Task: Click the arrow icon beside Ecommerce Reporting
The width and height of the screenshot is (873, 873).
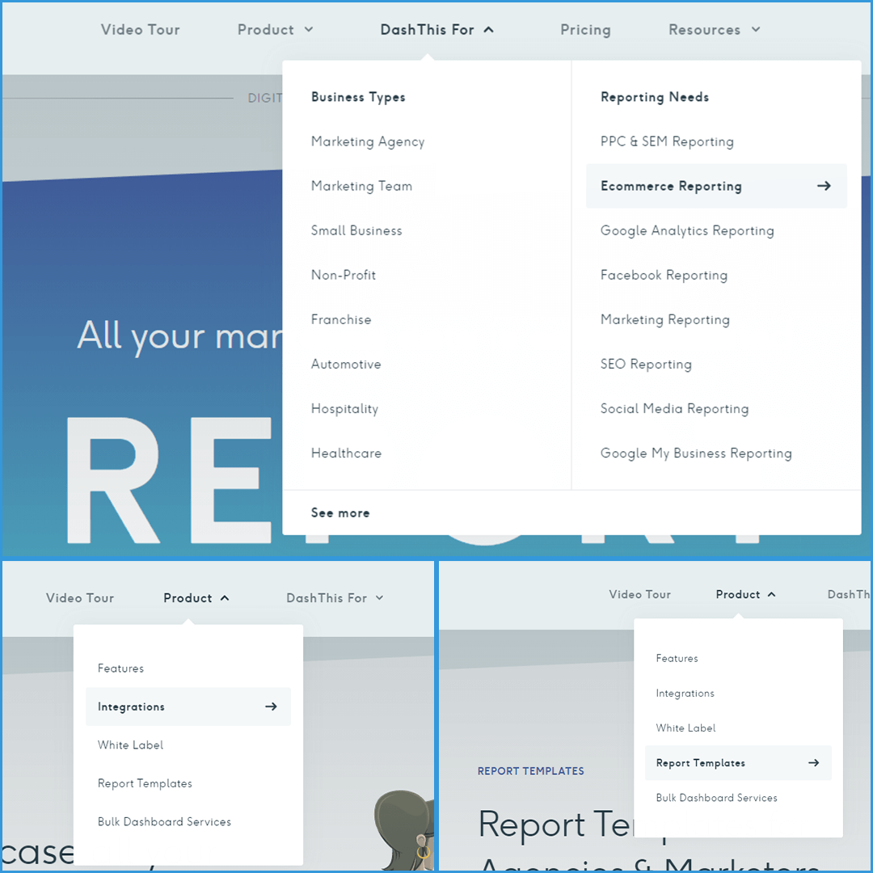Action: [824, 186]
